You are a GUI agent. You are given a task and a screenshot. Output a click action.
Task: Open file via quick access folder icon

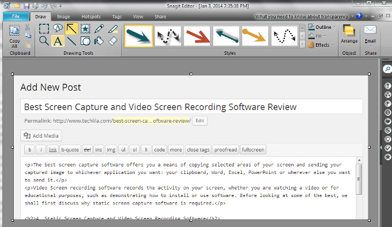[17, 6]
